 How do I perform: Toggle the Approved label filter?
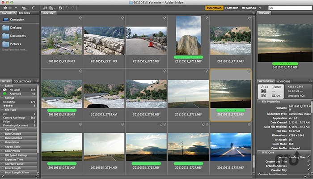tap(19, 94)
